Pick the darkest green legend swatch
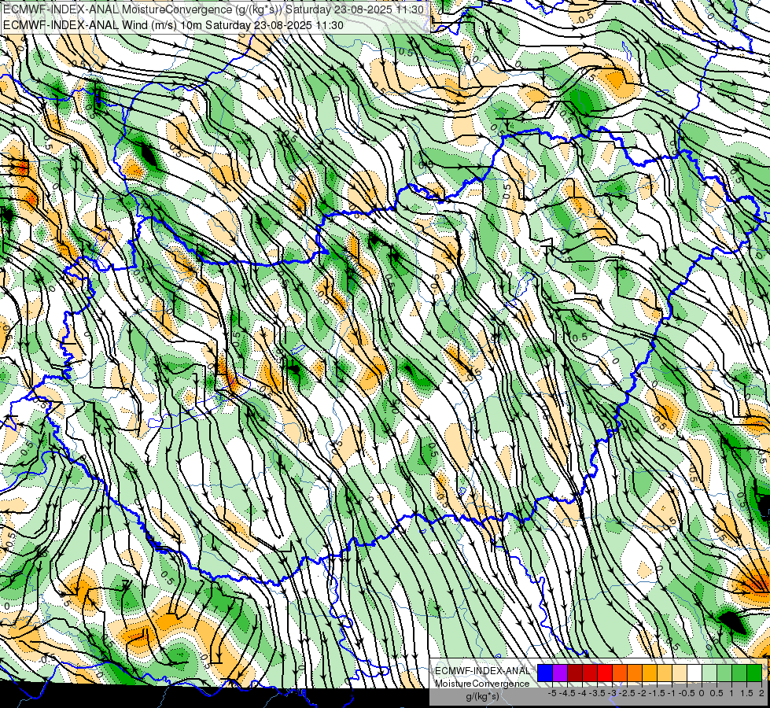 click(754, 673)
